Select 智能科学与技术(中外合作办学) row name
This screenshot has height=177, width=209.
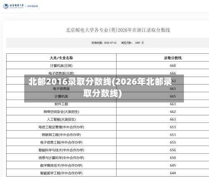point(61,150)
